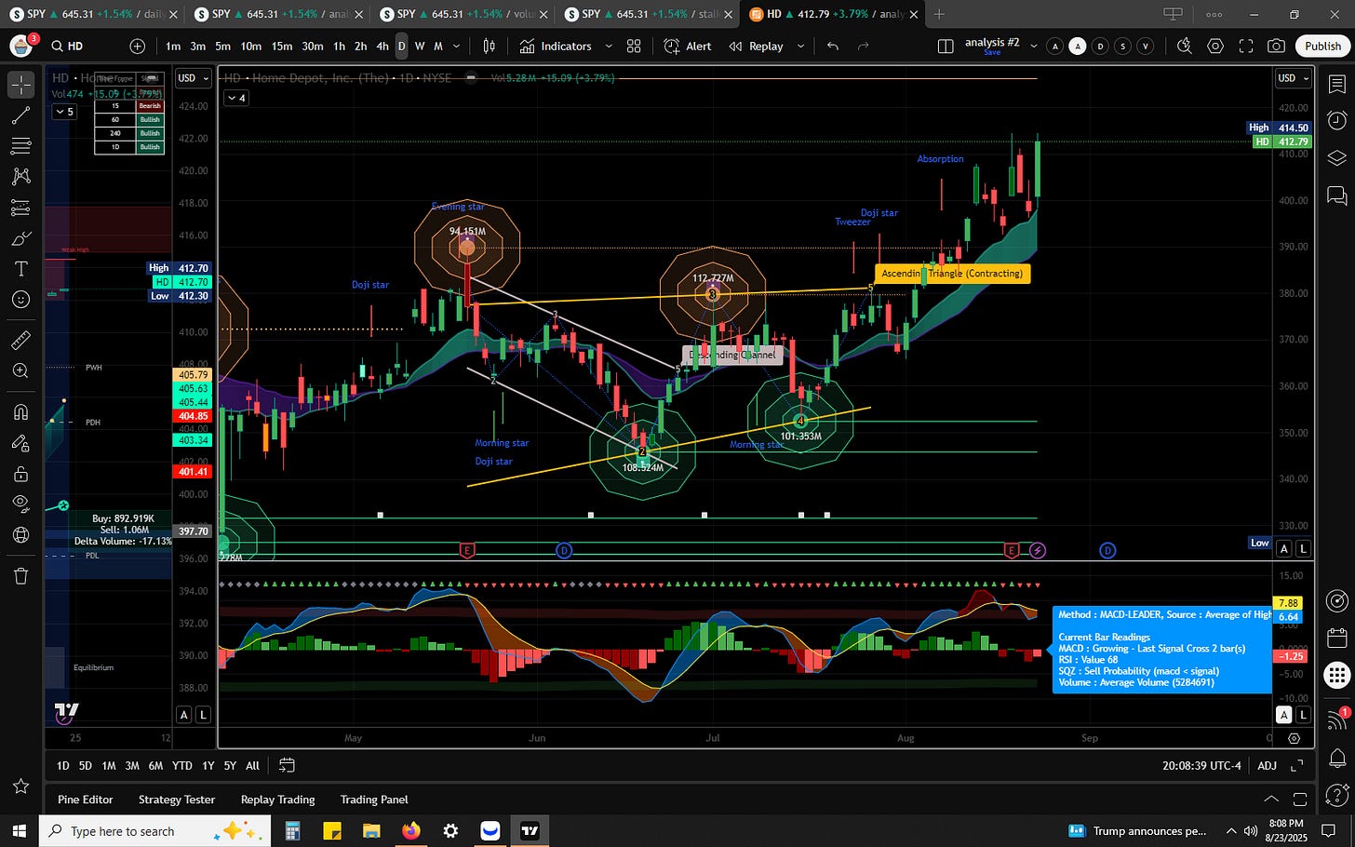Open a new tab with plus
Image resolution: width=1355 pixels, height=847 pixels.
point(939,14)
